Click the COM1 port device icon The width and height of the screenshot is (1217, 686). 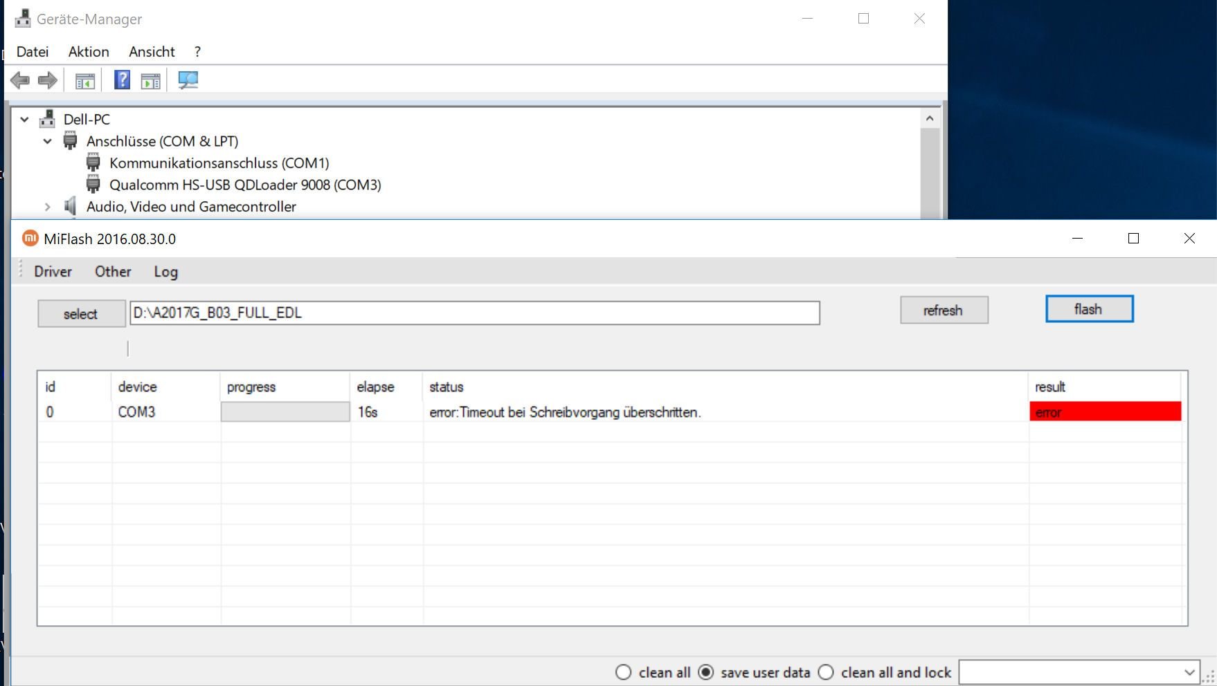93,163
